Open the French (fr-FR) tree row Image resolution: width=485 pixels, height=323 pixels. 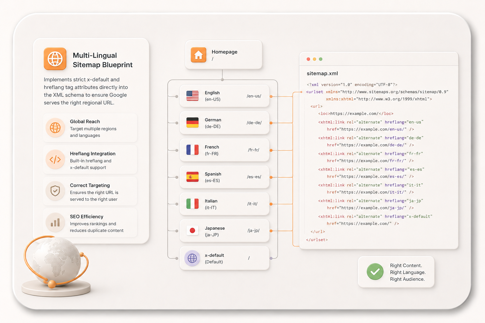[225, 150]
